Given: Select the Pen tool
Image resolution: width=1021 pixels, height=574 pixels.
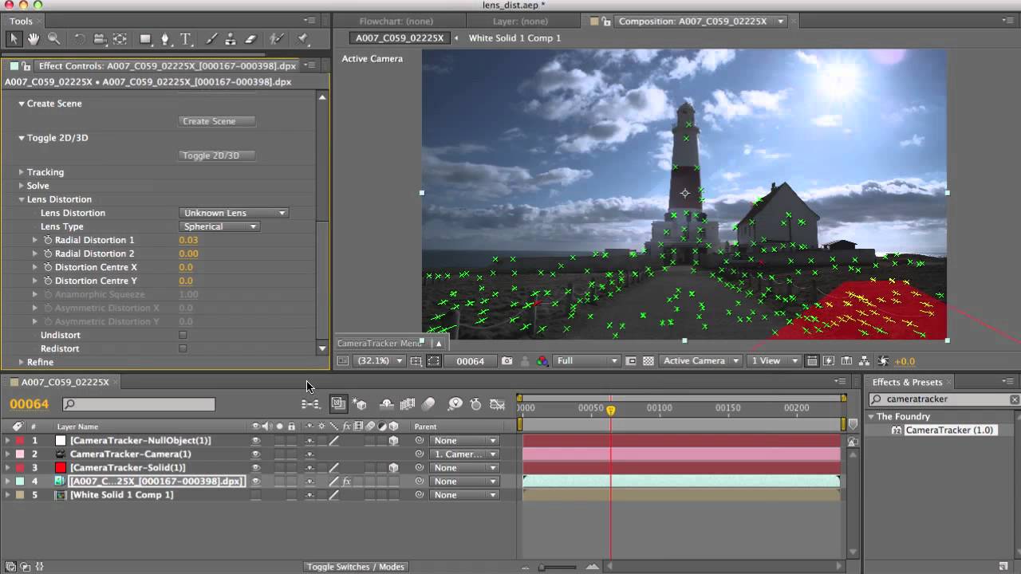Looking at the screenshot, I should tap(165, 38).
